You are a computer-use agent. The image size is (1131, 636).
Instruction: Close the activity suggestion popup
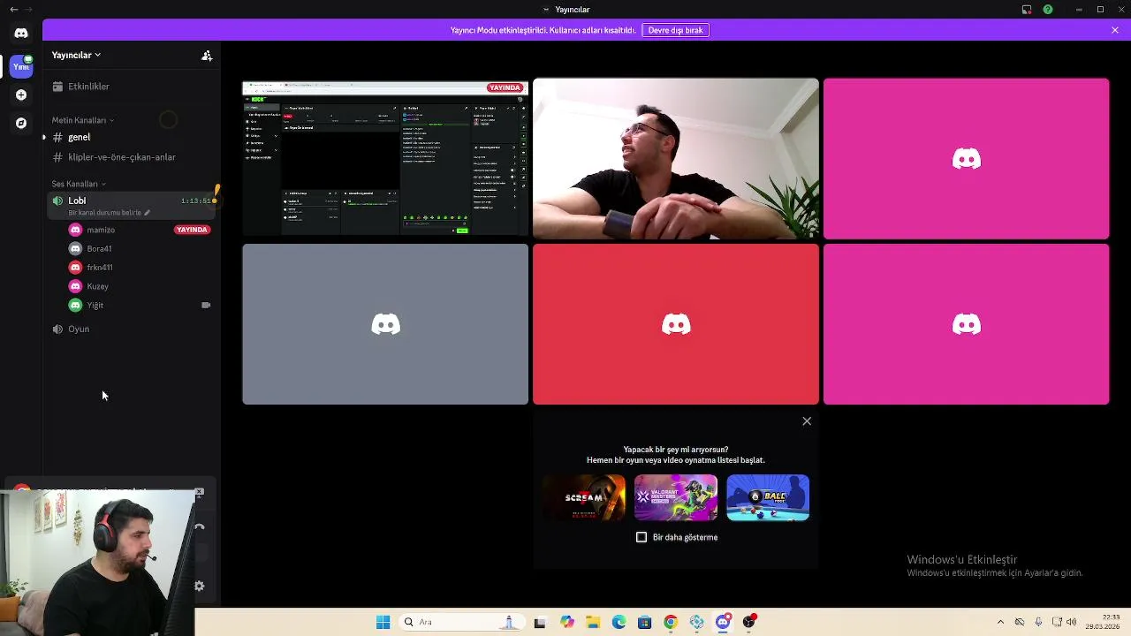(x=807, y=421)
